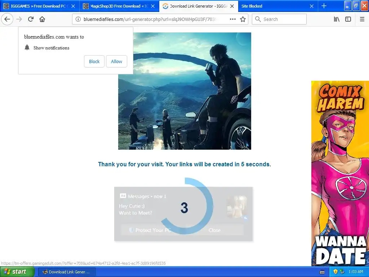Click the taskbar clock 1:03 AM
The width and height of the screenshot is (369, 277).
(356, 272)
